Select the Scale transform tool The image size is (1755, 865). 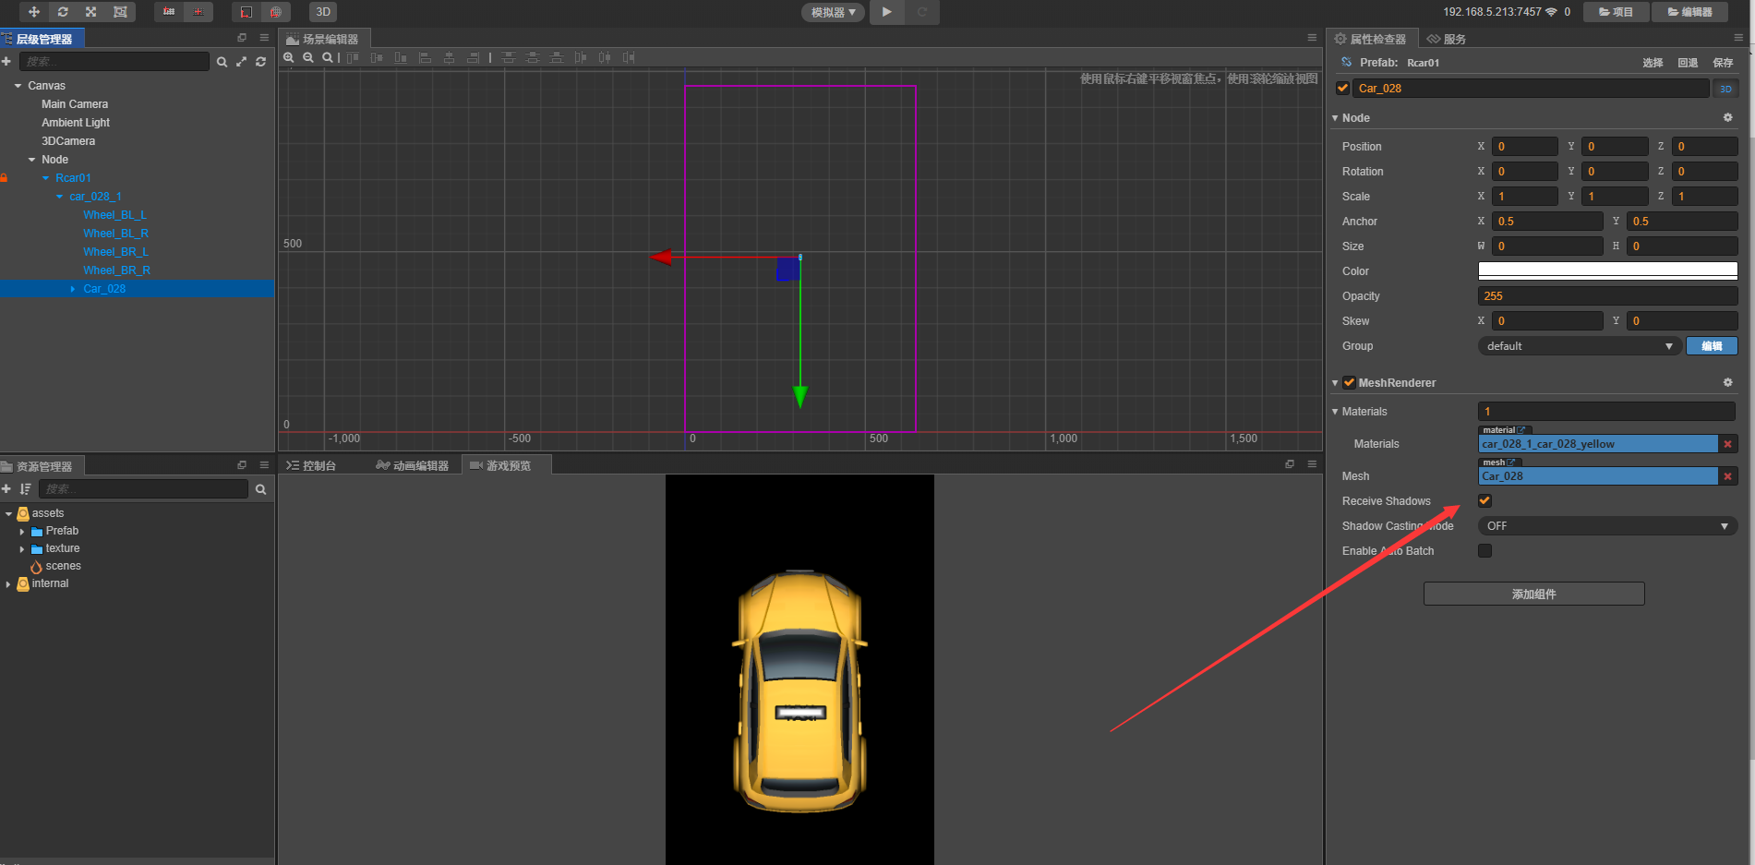coord(90,12)
